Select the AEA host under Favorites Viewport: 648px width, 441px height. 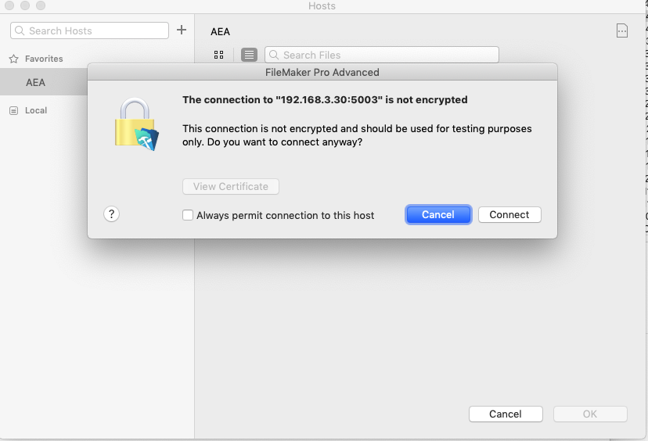[36, 82]
